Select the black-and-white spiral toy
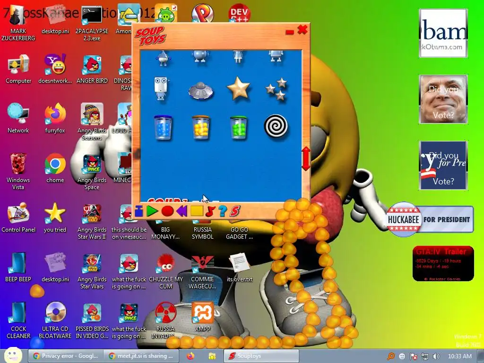 click(276, 126)
